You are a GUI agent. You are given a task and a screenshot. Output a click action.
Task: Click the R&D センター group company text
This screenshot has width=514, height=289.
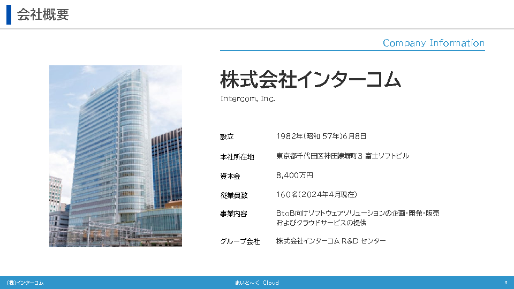tap(331, 241)
